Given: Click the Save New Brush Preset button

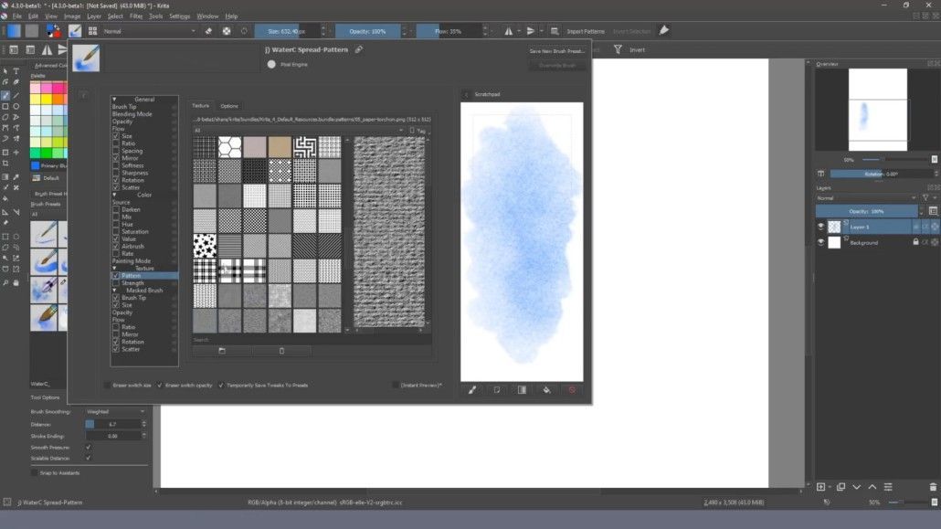Looking at the screenshot, I should pos(556,51).
